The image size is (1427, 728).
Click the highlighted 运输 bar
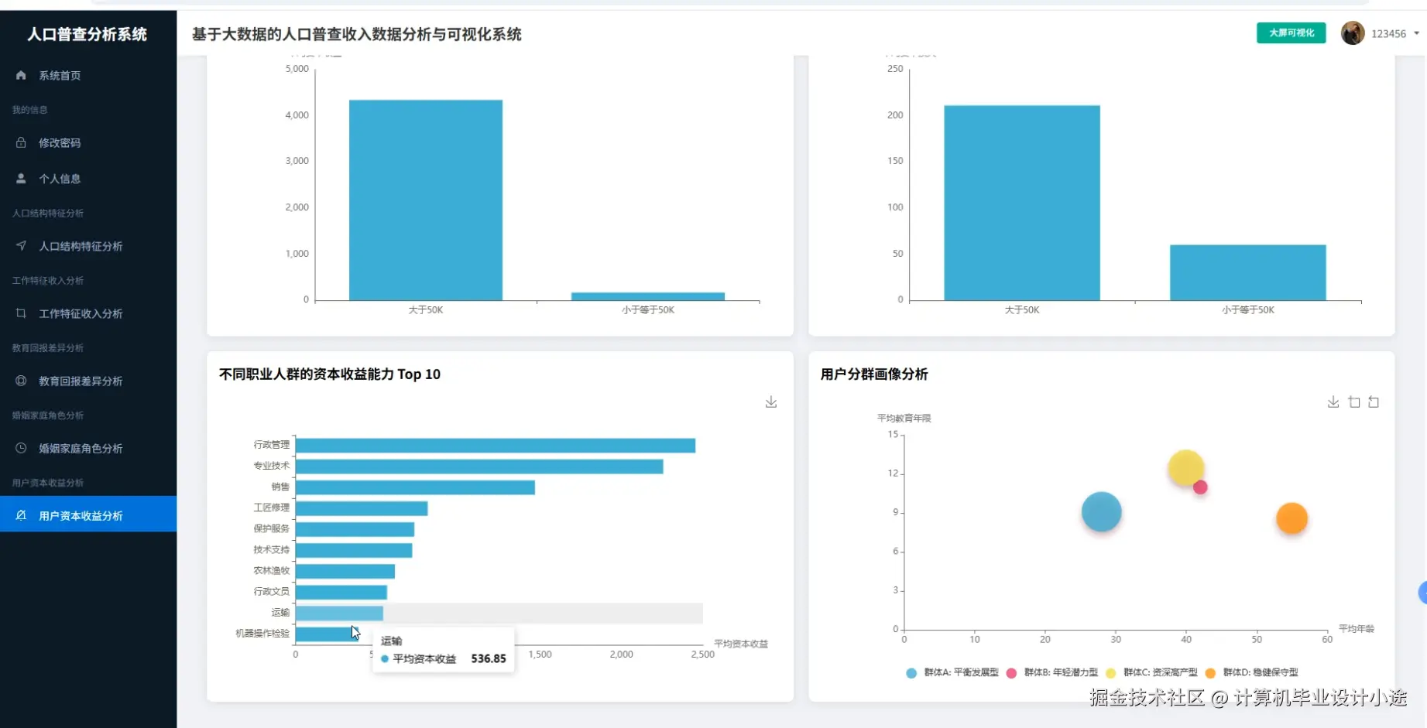pyautogui.click(x=339, y=614)
